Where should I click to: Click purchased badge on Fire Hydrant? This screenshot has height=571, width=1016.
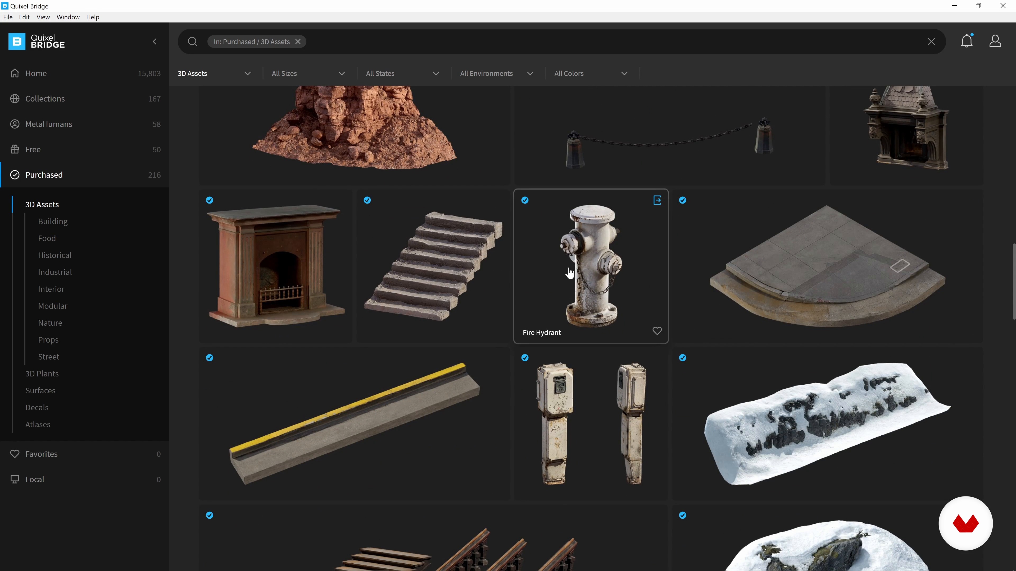point(525,200)
